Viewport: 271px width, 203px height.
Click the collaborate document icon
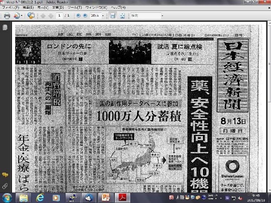pyautogui.click(x=17, y=16)
